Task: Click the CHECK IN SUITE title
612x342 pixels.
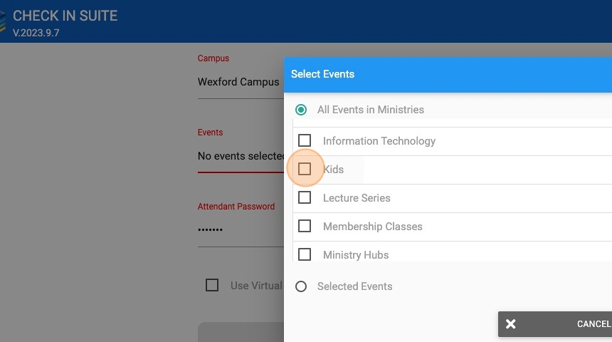Action: (65, 16)
